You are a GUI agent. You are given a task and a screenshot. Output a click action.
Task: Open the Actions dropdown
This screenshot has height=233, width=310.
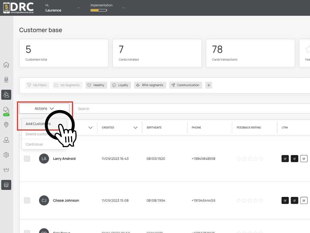[44, 108]
